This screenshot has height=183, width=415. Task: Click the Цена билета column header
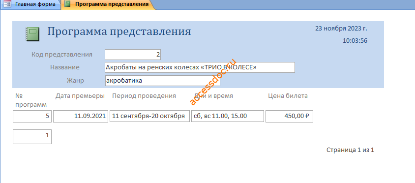288,96
